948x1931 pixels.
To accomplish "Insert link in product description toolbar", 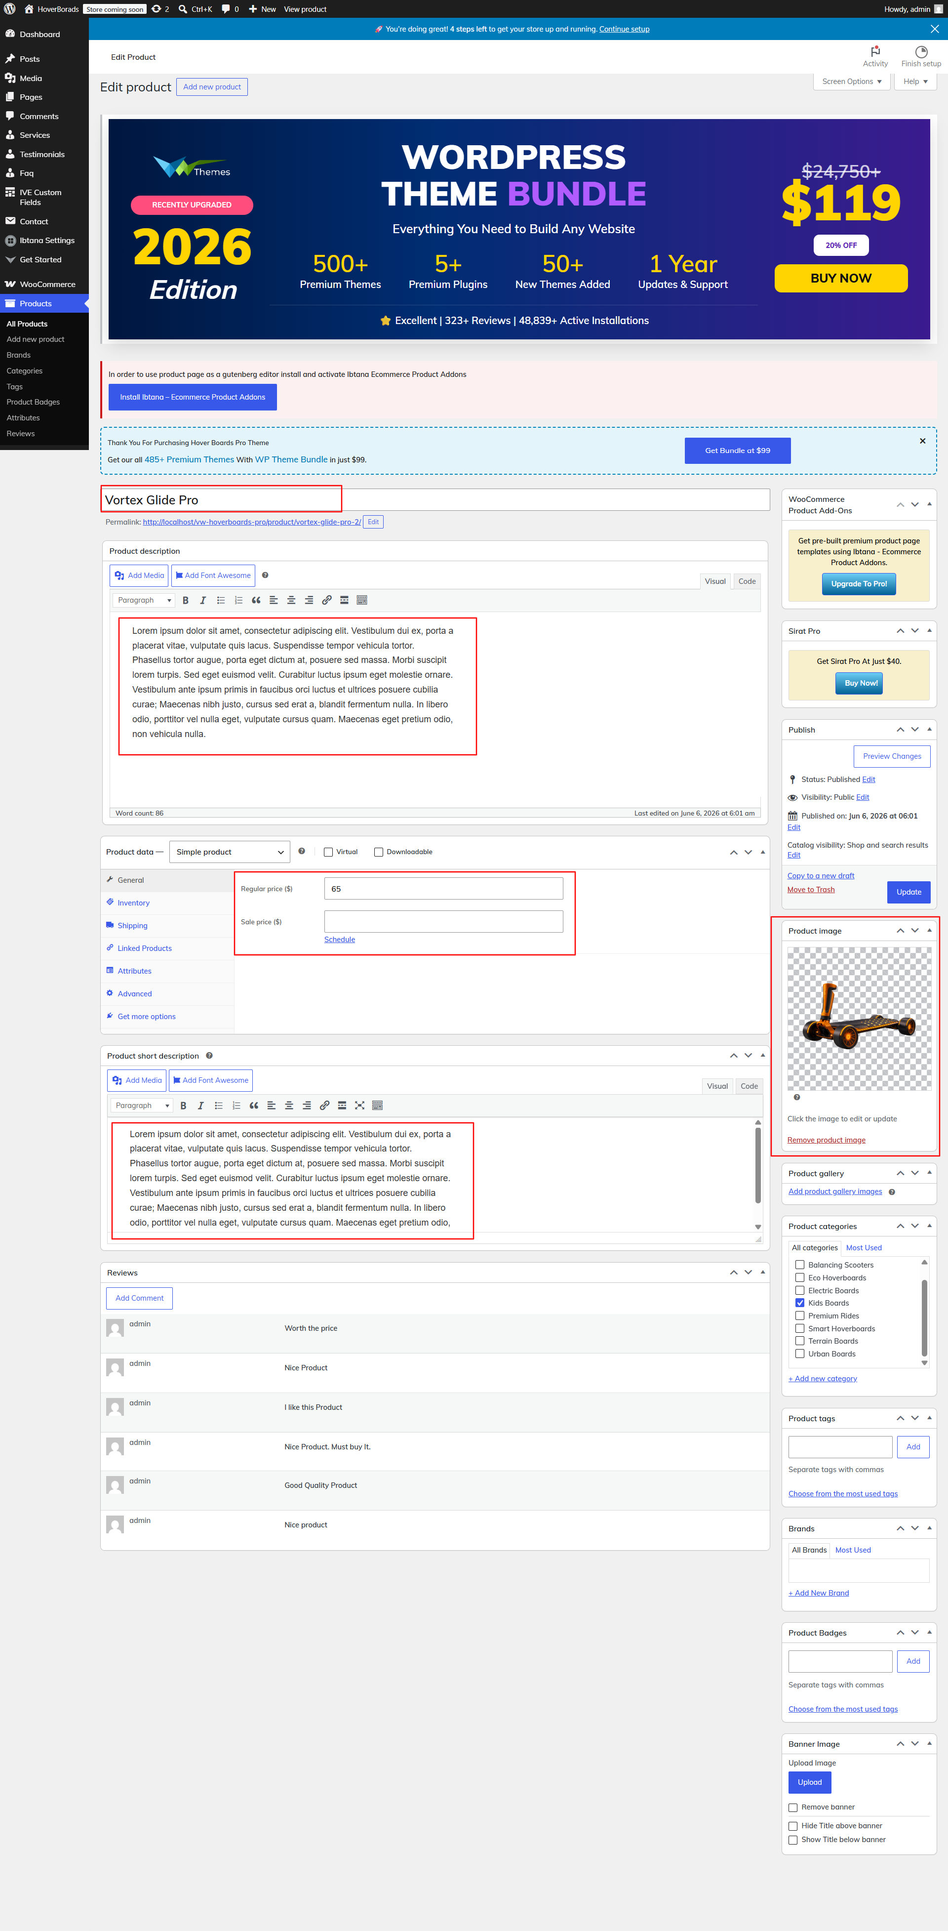I will (x=327, y=600).
